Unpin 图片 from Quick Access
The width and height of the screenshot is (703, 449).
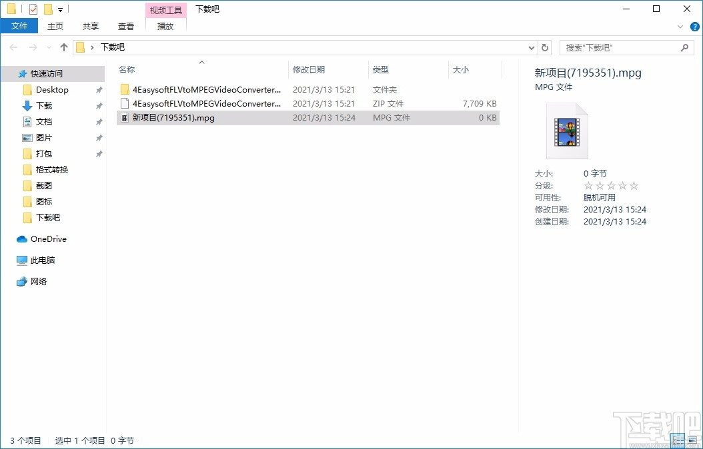tap(99, 137)
